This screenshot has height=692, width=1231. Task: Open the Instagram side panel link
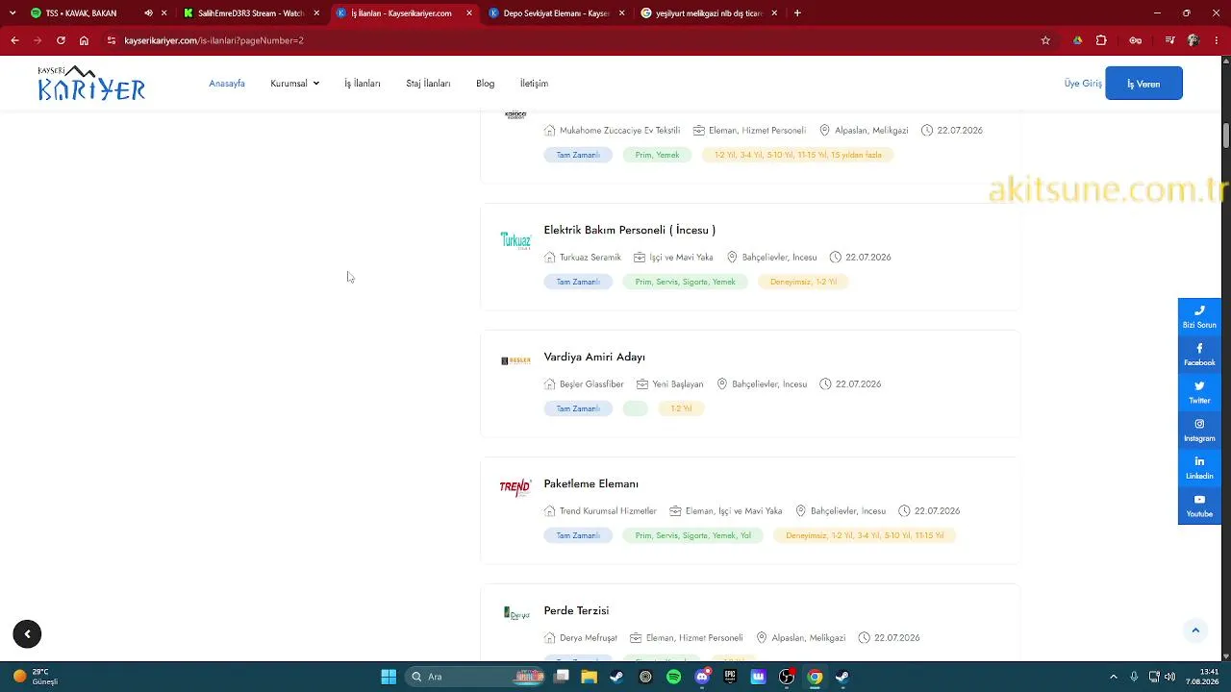click(x=1199, y=431)
